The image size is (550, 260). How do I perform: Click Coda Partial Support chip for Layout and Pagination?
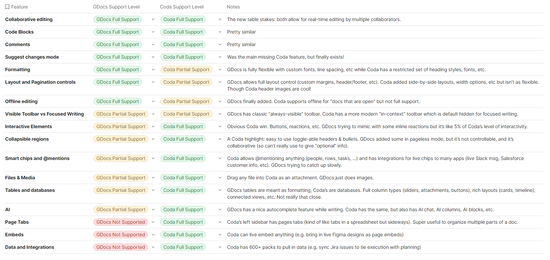coord(186,82)
